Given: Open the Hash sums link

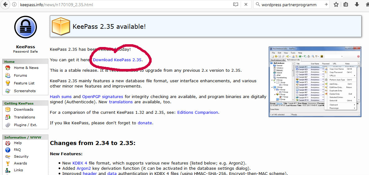Looking at the screenshot, I should (61, 96).
